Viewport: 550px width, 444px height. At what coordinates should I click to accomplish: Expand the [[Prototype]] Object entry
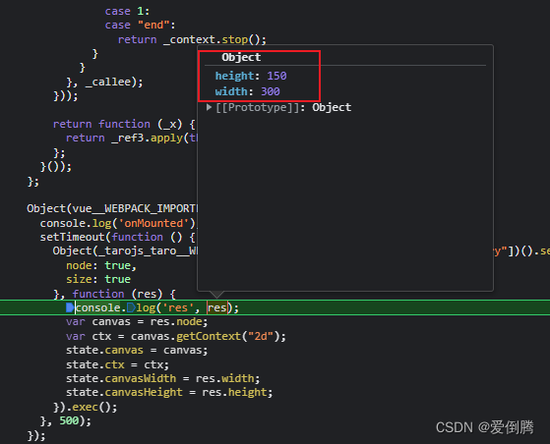pos(209,107)
